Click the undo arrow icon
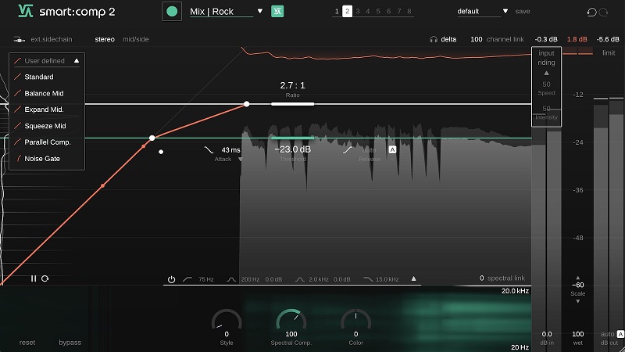 tap(591, 12)
